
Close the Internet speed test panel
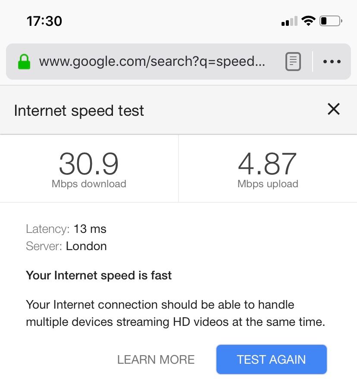[x=334, y=109]
